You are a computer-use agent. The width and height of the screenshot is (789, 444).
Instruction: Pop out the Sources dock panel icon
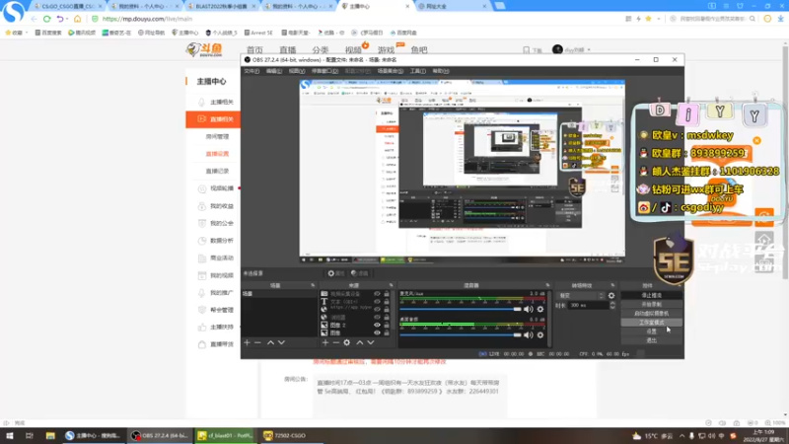(391, 285)
